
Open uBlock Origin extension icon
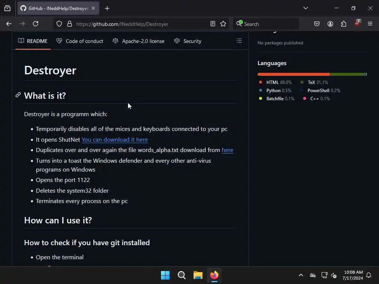pyautogui.click(x=357, y=23)
